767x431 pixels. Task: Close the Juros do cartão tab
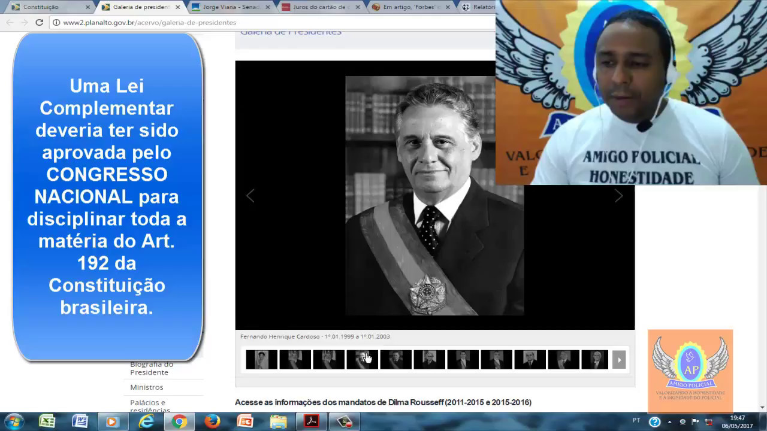coord(357,7)
